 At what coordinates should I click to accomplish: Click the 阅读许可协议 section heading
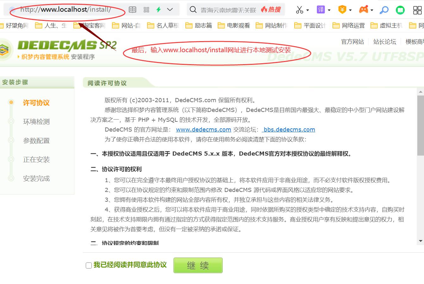pyautogui.click(x=107, y=83)
